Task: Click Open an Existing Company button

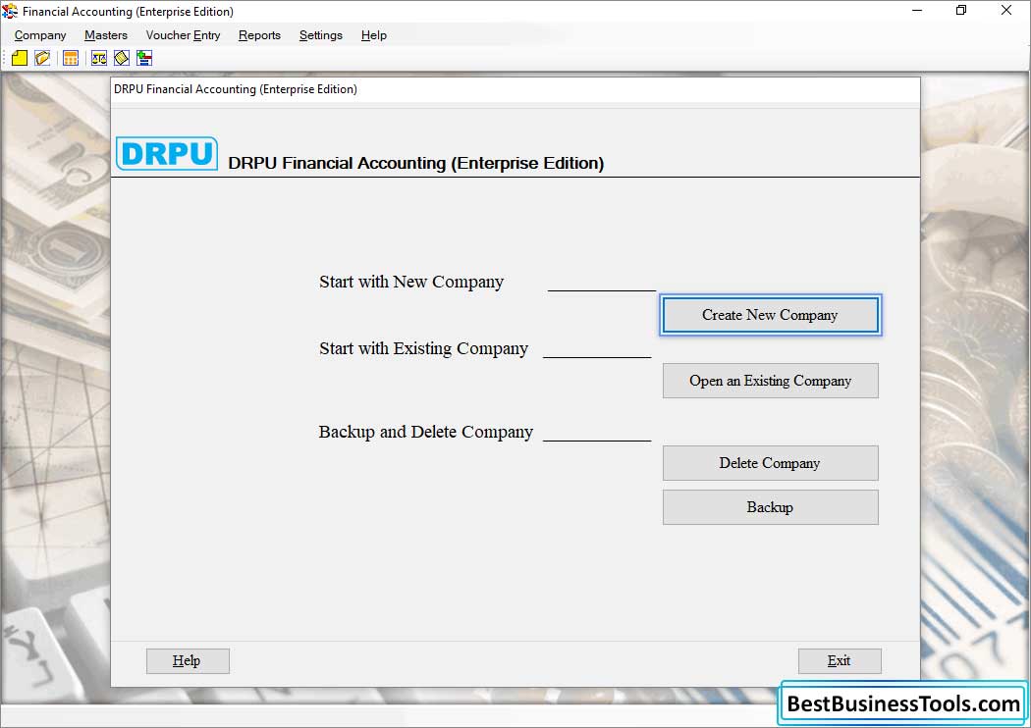Action: [x=770, y=381]
